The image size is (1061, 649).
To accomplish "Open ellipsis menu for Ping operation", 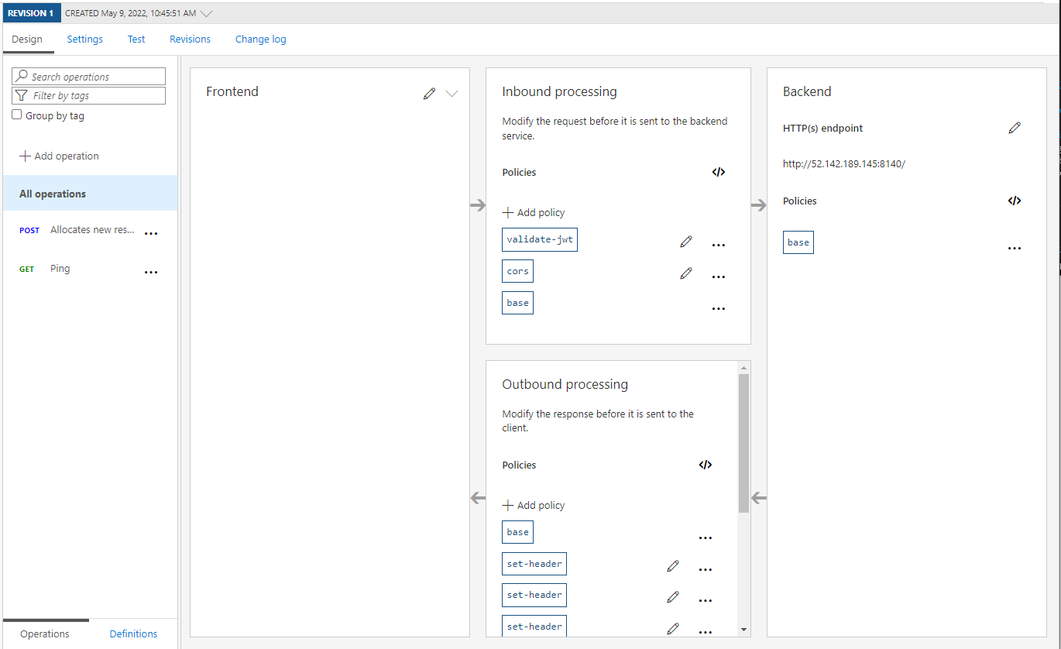I will pos(151,272).
